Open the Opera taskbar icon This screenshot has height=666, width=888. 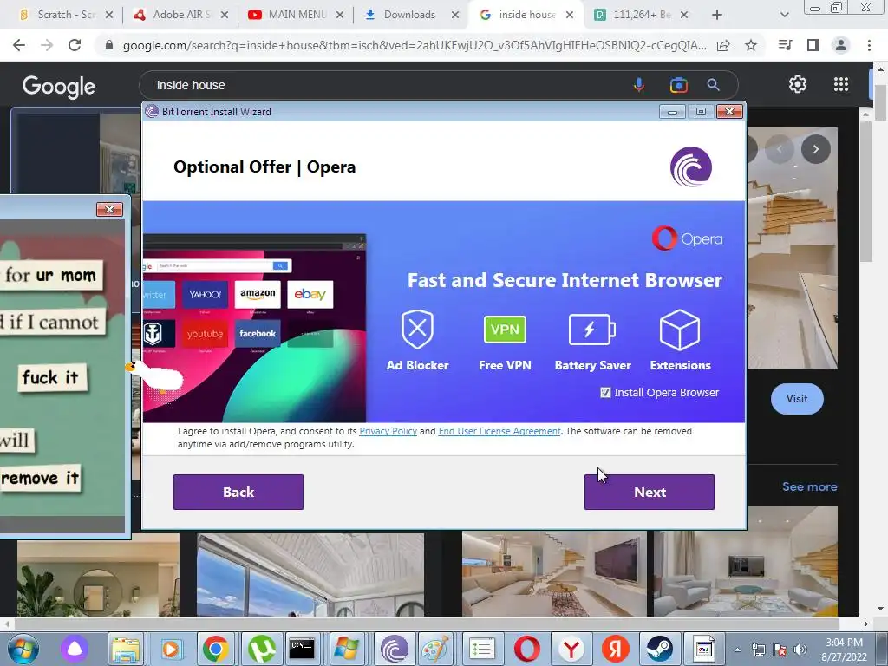point(526,650)
